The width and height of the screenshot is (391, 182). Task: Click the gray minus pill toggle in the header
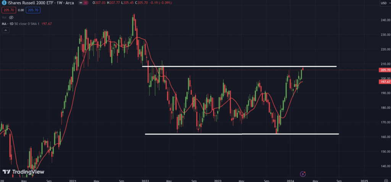81,3
